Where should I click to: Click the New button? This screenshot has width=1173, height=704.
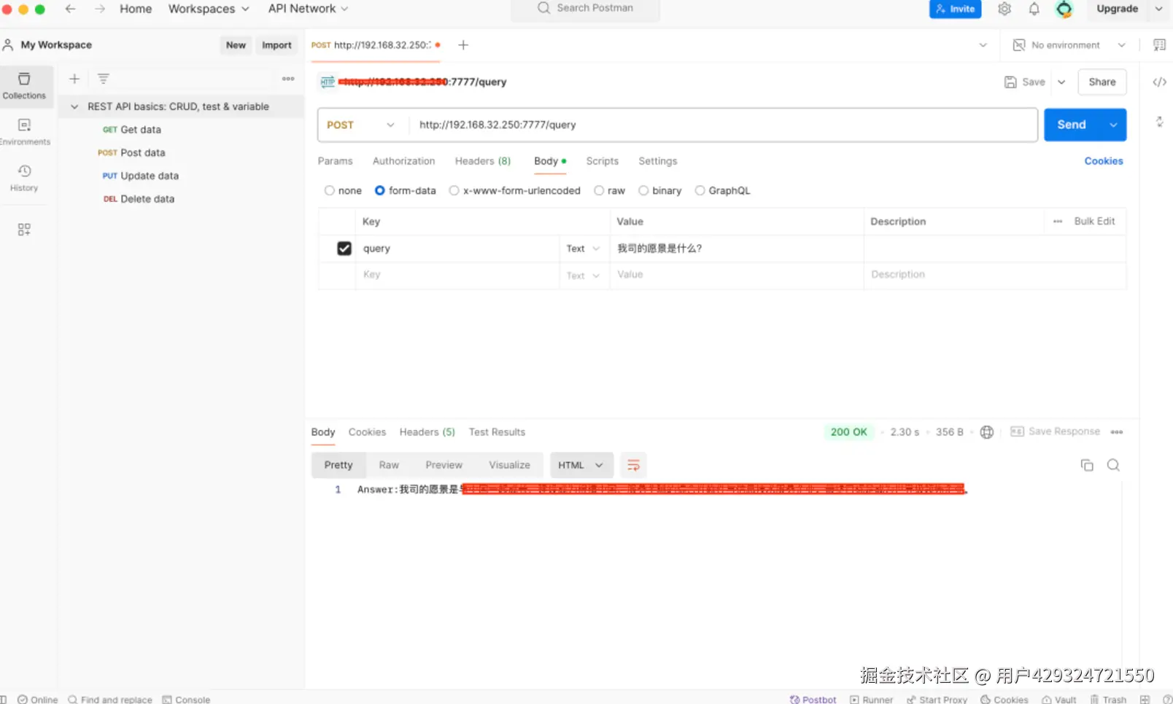(236, 45)
